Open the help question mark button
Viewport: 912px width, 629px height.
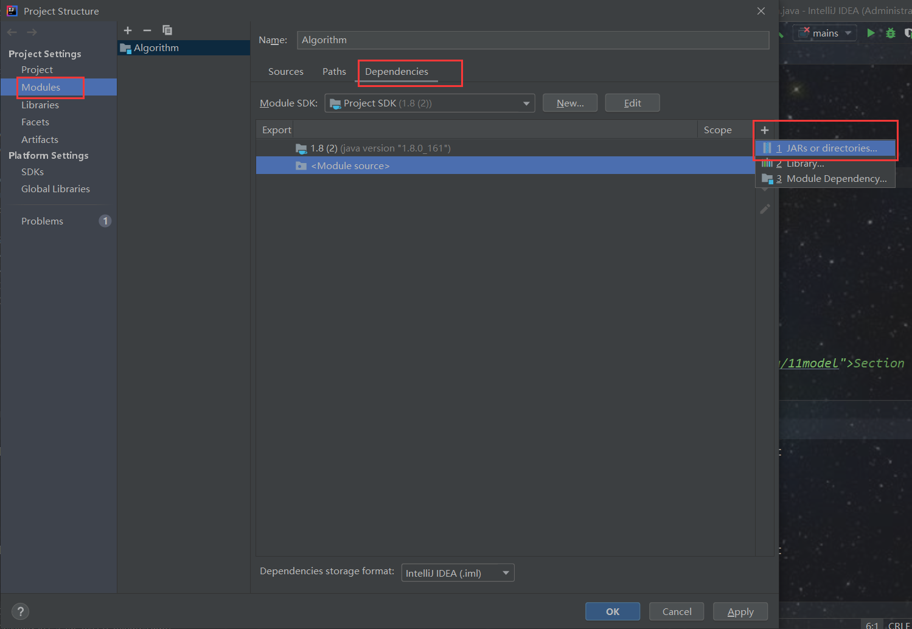(20, 611)
